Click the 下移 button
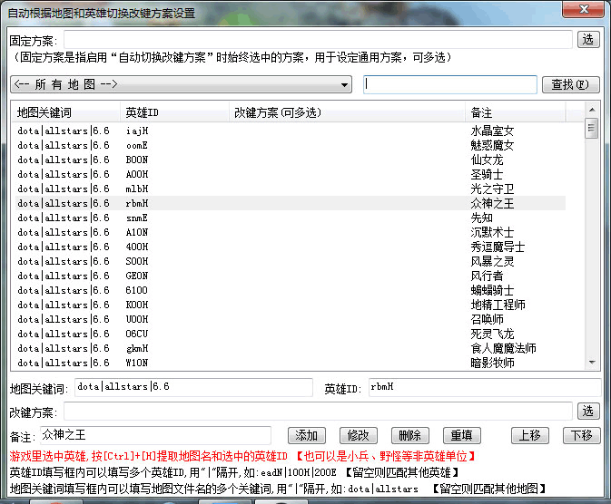This screenshot has width=611, height=504. coord(582,435)
